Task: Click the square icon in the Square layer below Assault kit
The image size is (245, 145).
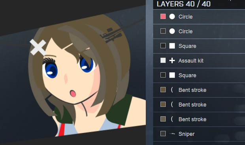Action: coord(172,75)
